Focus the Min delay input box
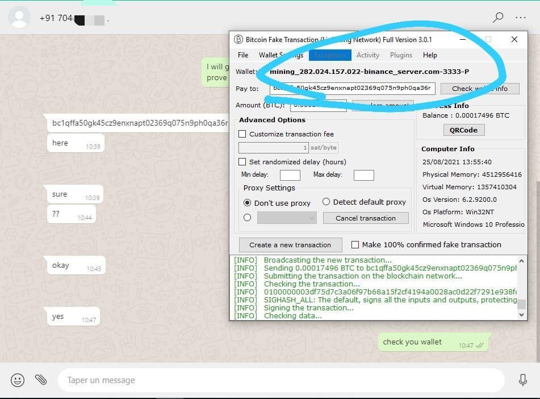The width and height of the screenshot is (540, 399). tap(290, 175)
